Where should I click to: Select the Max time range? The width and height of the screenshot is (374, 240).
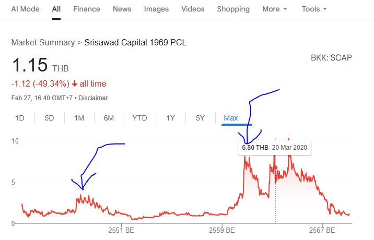[230, 118]
